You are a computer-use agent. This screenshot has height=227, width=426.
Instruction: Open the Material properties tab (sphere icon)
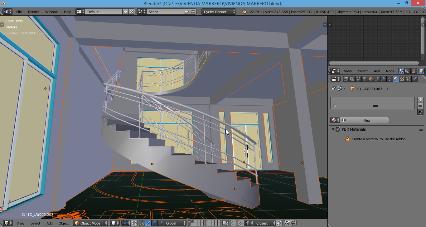396,79
